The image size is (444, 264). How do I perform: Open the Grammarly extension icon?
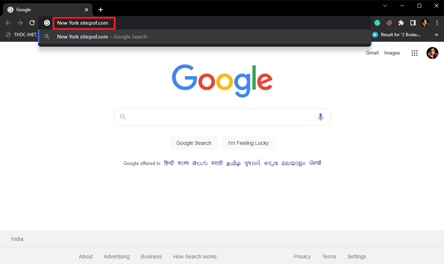[x=377, y=23]
